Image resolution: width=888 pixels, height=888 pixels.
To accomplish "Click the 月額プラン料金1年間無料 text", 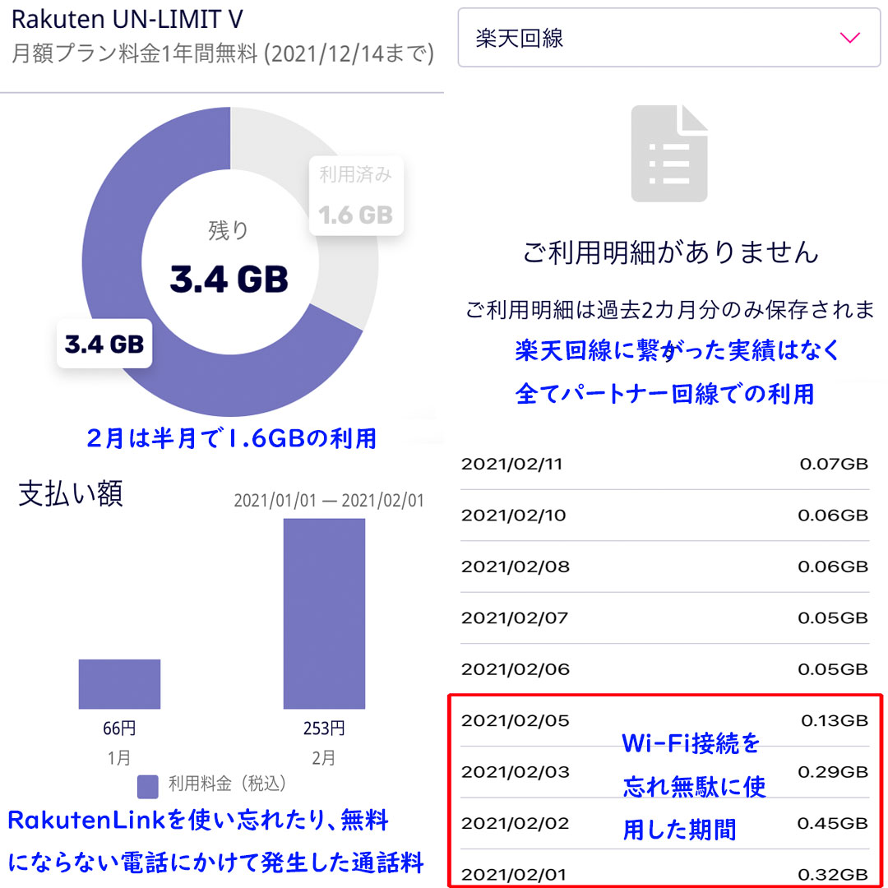I will click(135, 54).
